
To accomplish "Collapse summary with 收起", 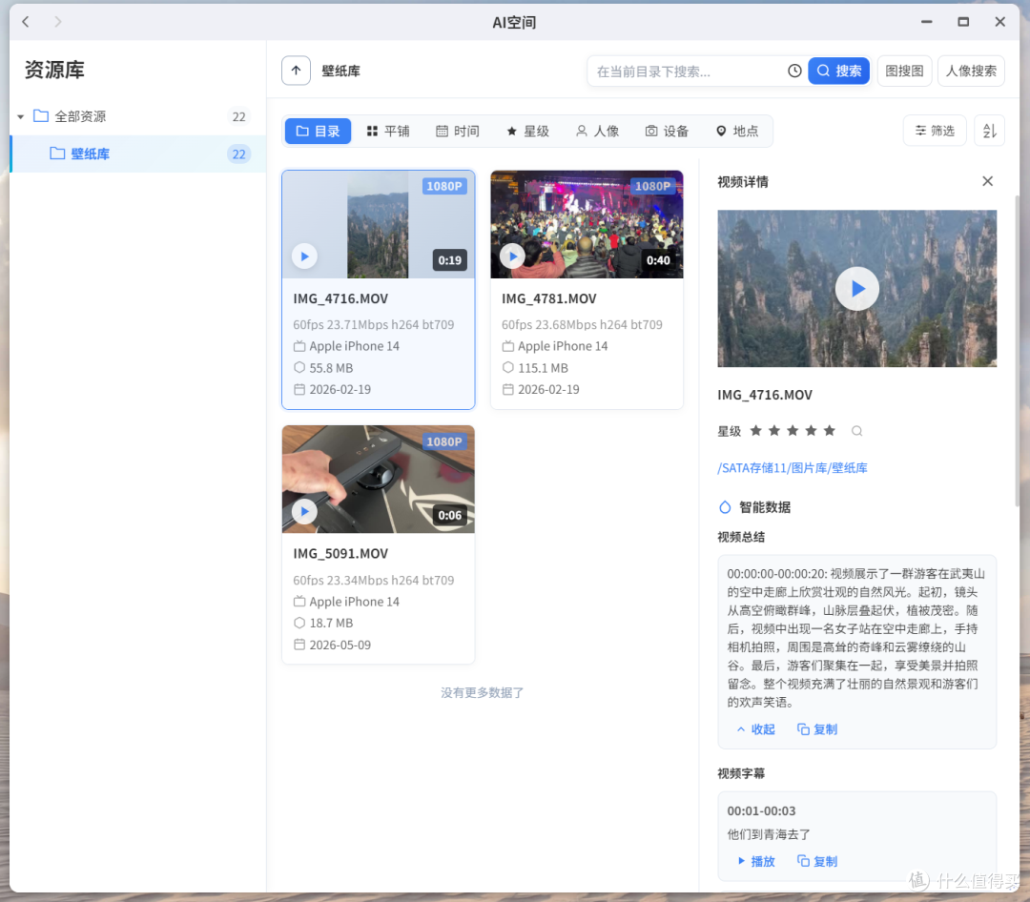I will click(755, 729).
